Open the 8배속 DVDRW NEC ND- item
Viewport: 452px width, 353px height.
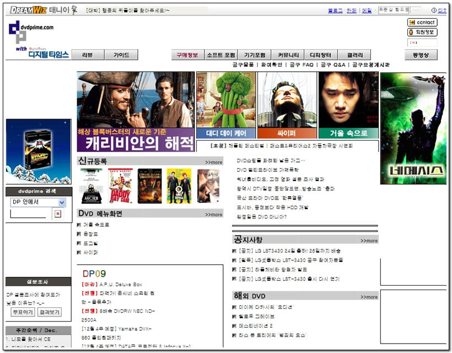pyautogui.click(x=127, y=311)
